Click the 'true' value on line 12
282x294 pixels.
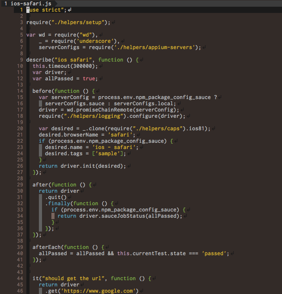[89, 79]
